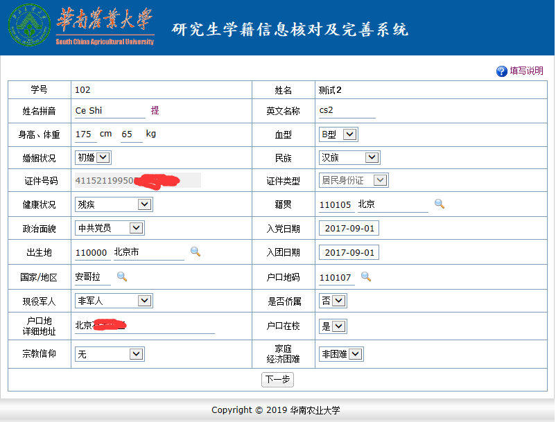Open 籍贯 lookup magnifier icon
Viewport: 556px width, 422px height.
coord(440,204)
